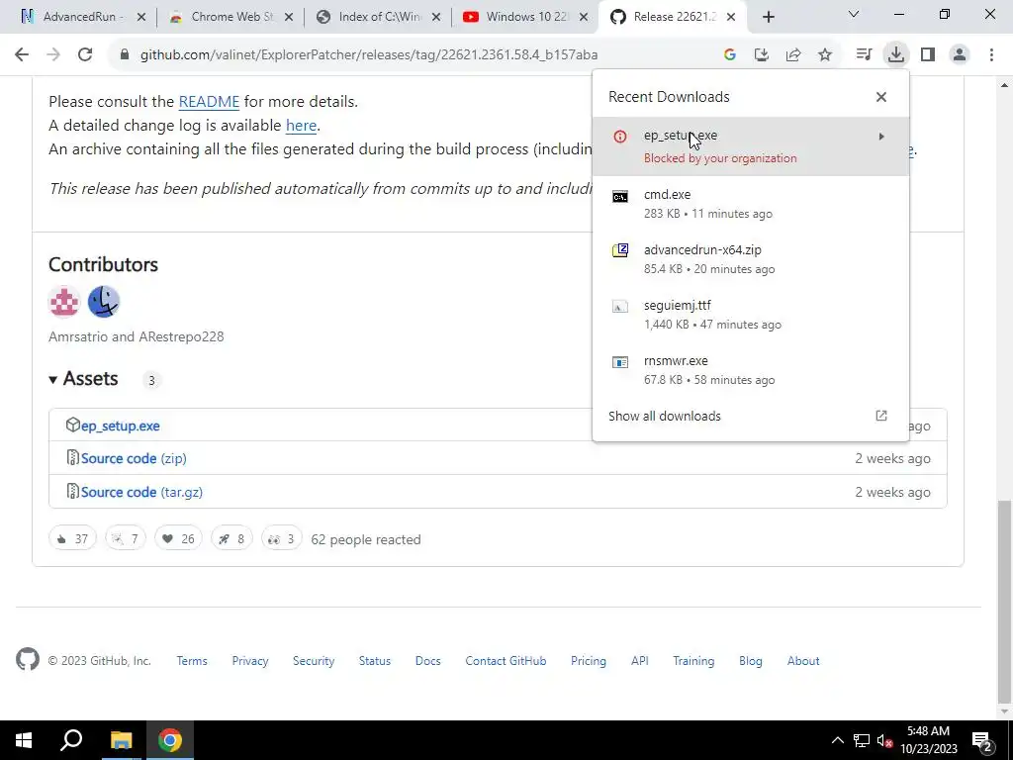
Task: Close the AdvancedRun tab
Action: point(141,17)
